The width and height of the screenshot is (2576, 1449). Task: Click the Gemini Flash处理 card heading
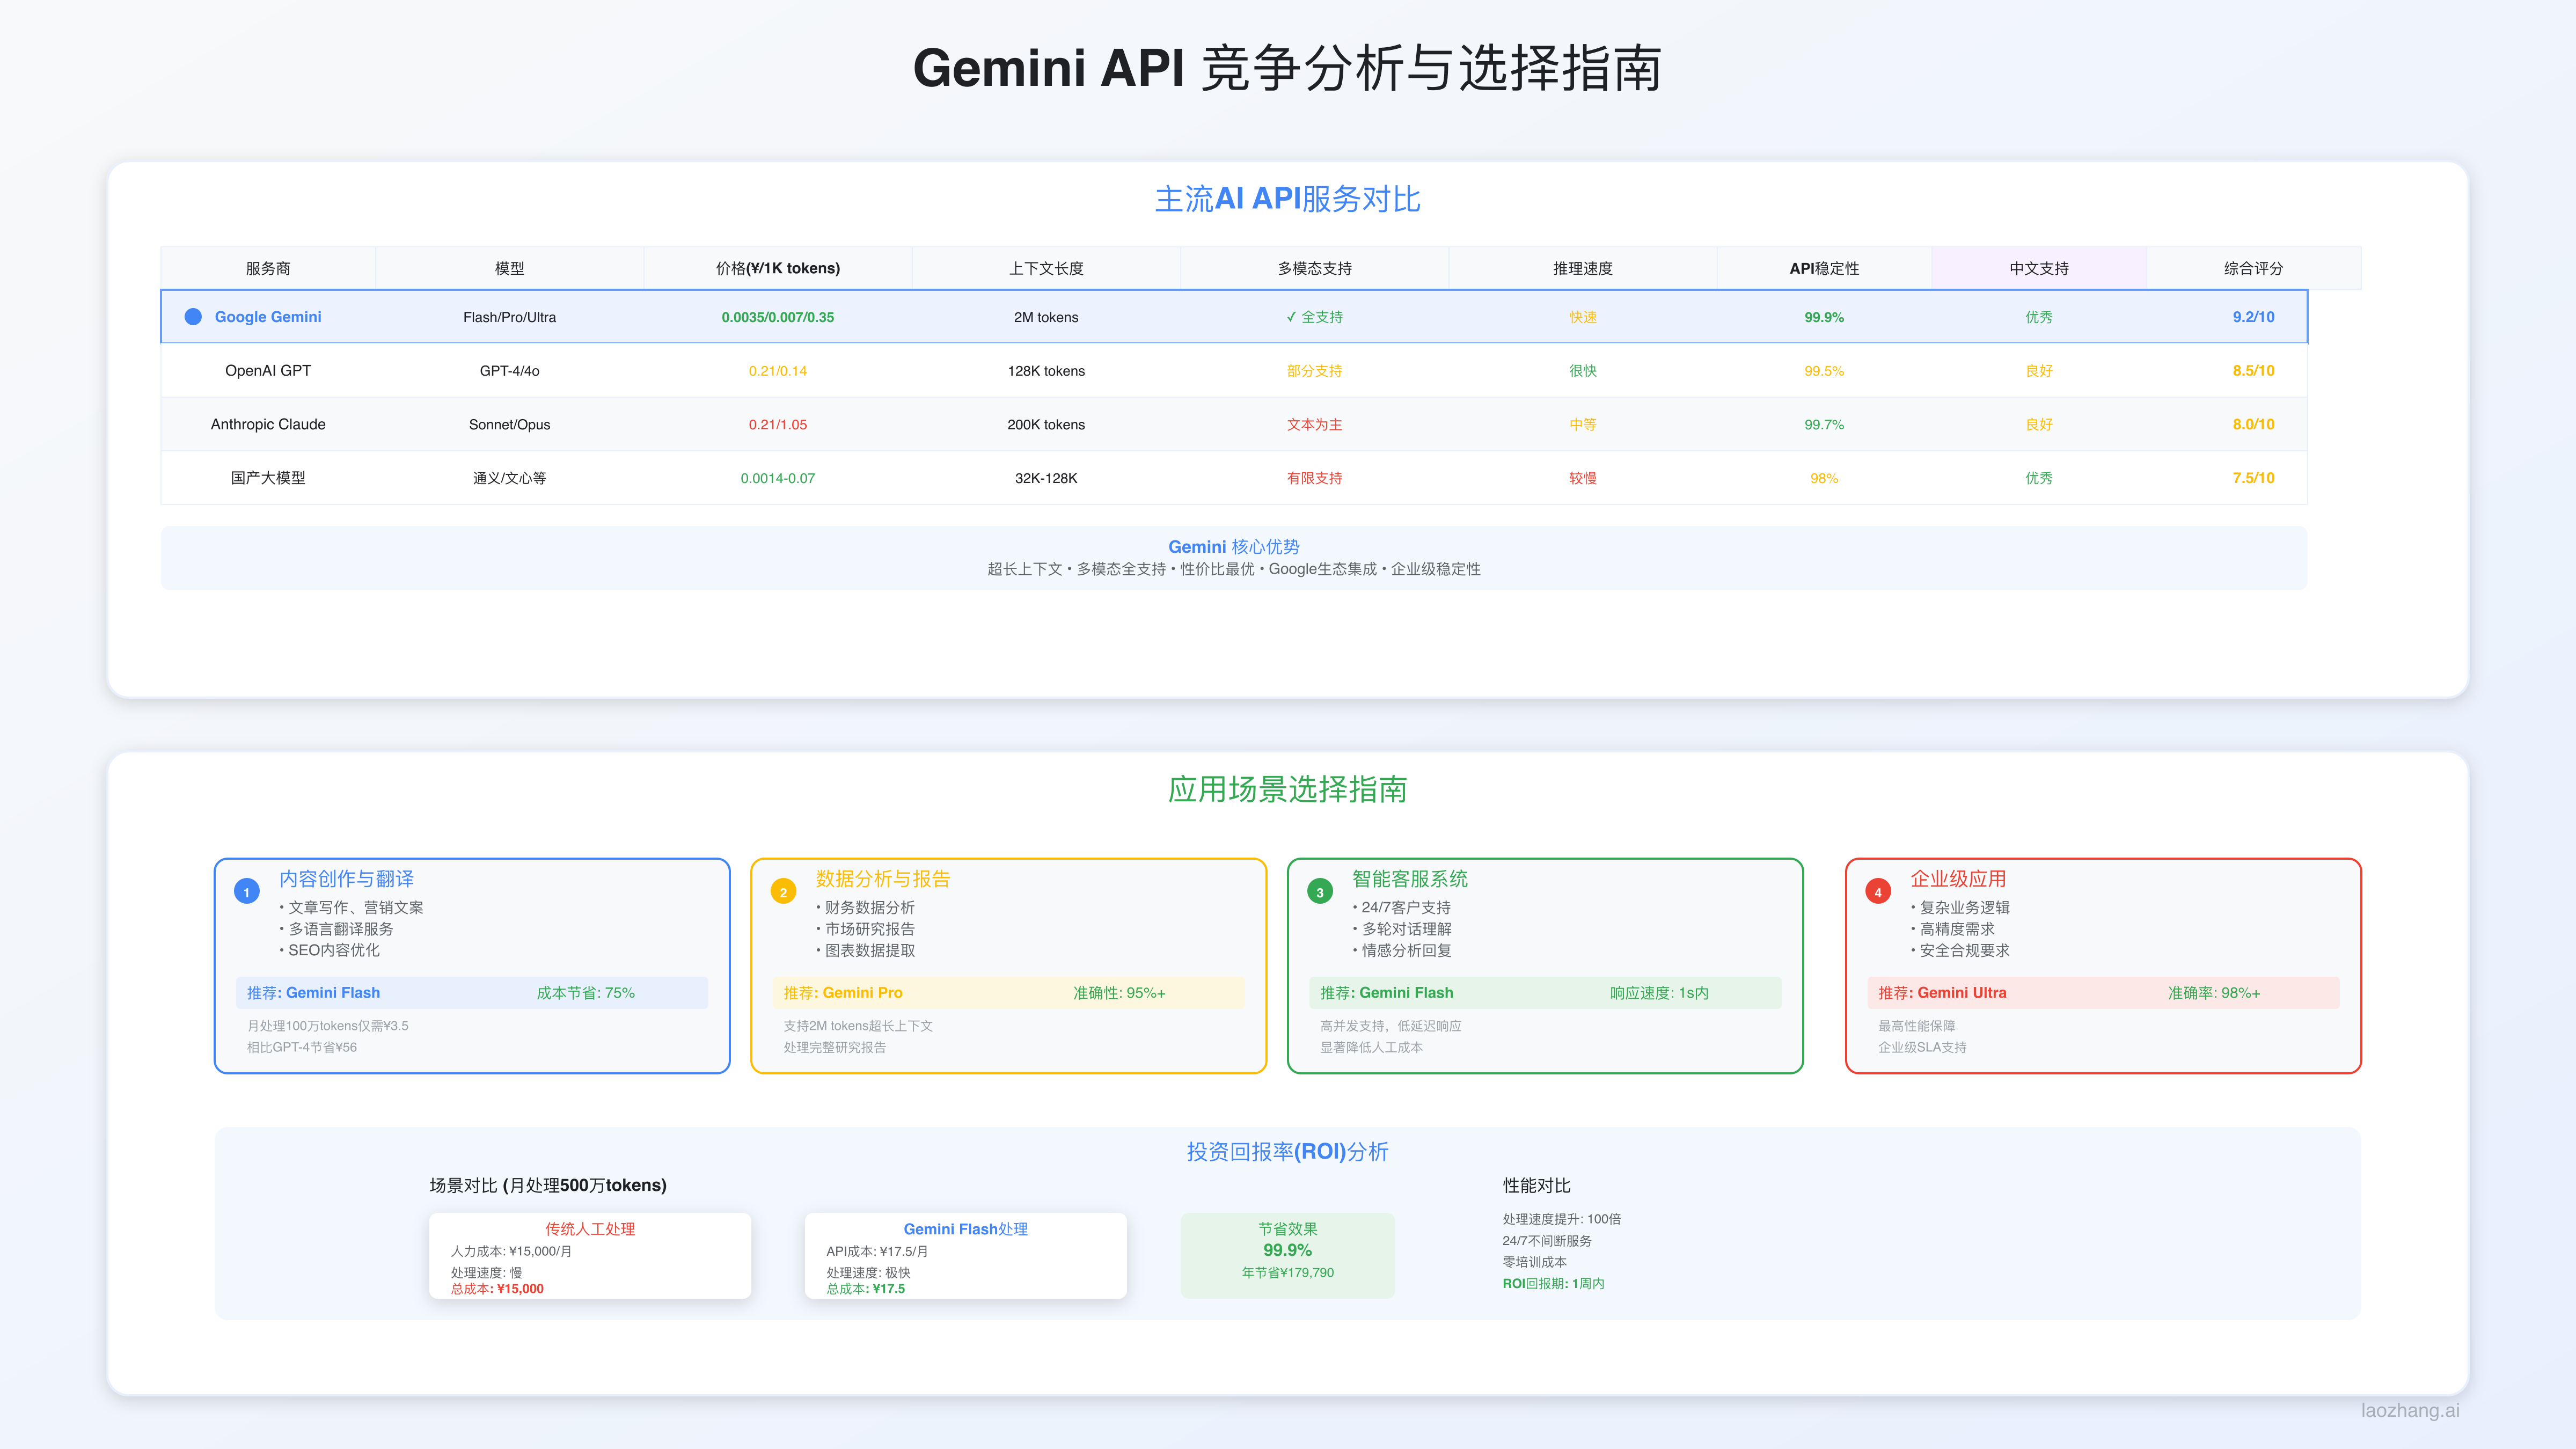966,1229
